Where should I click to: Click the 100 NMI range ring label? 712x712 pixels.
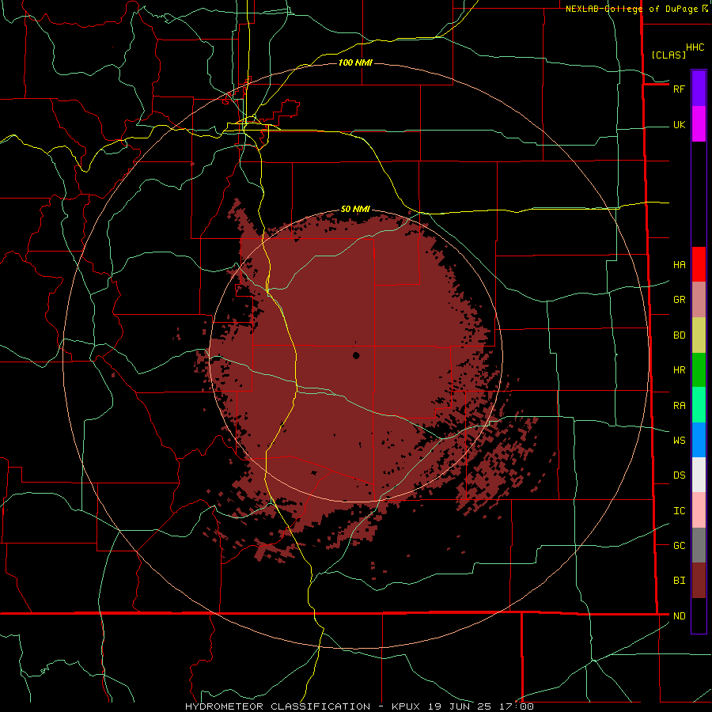pos(355,62)
